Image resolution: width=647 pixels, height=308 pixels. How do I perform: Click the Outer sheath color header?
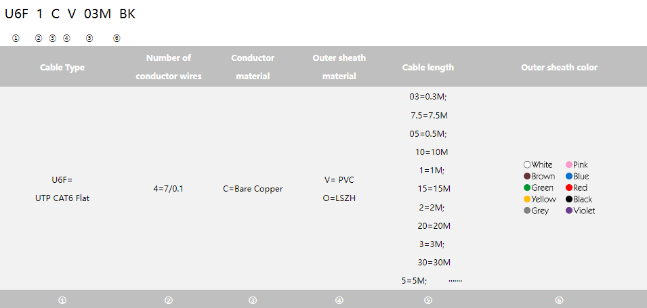pos(559,67)
